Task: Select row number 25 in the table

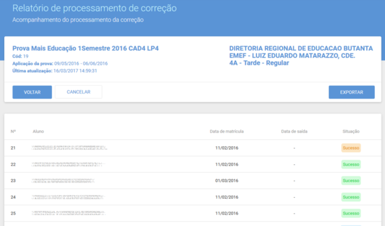Action: point(13,213)
